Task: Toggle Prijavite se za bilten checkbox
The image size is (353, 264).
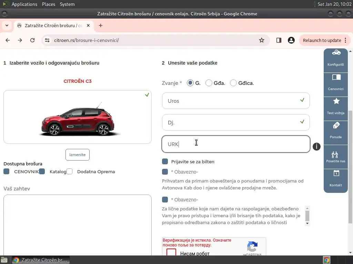Action: point(165,162)
